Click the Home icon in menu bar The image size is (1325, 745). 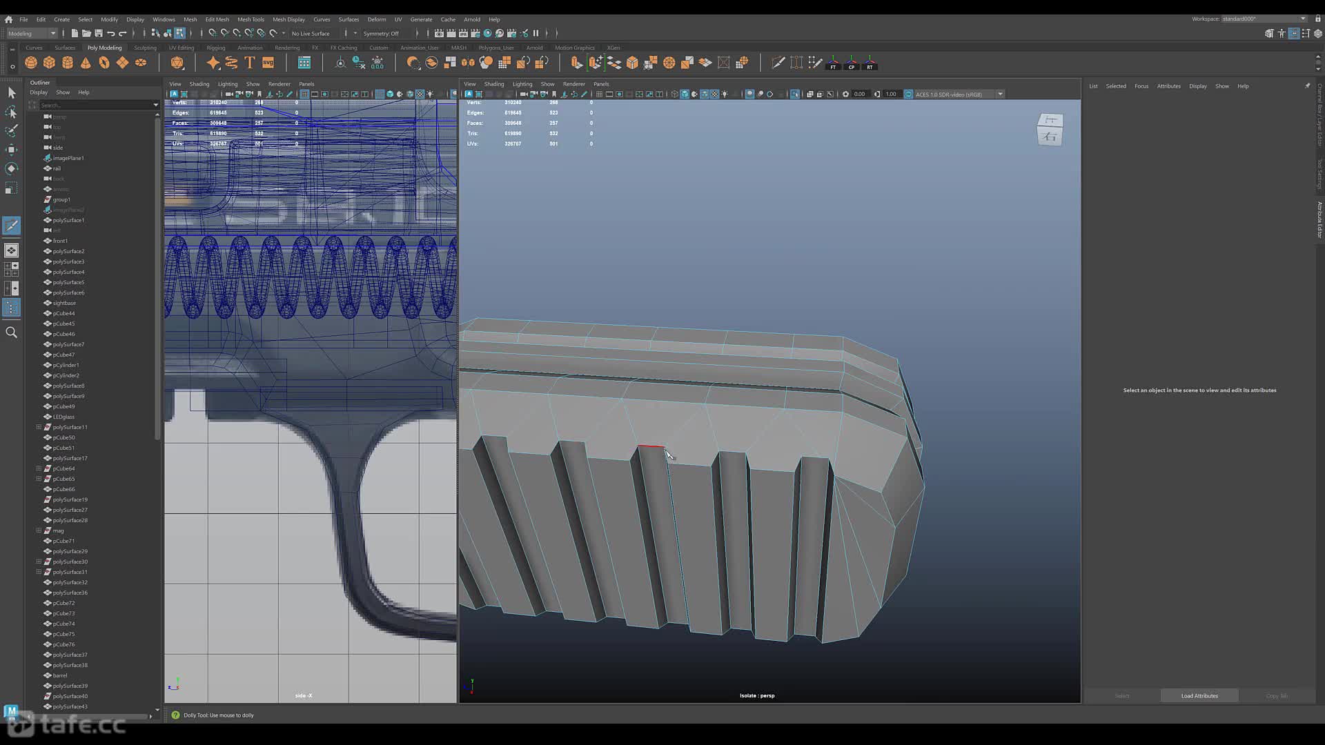tap(8, 19)
